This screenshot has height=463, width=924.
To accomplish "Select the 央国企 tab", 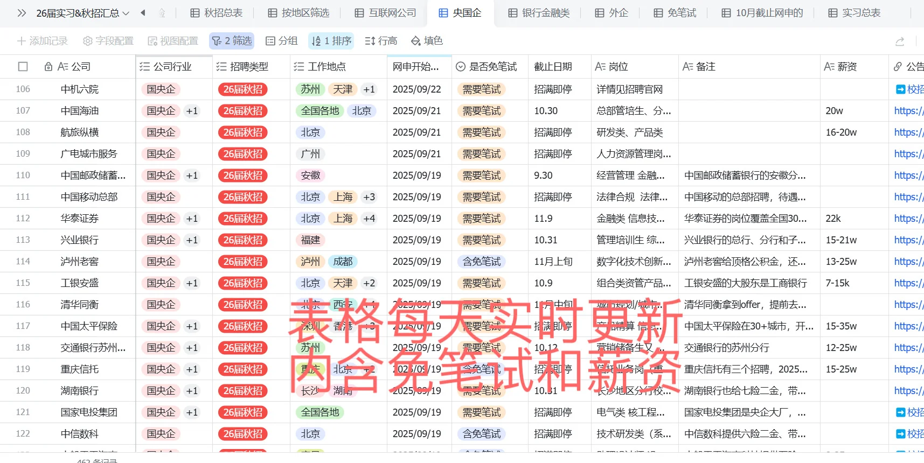I will click(460, 13).
